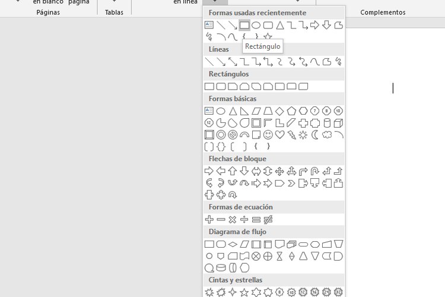The width and height of the screenshot is (445, 297).
Task: Select the cloud shape
Action: click(x=327, y=135)
